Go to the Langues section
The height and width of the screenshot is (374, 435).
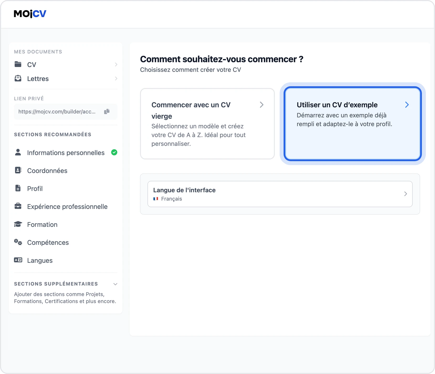(x=66, y=260)
